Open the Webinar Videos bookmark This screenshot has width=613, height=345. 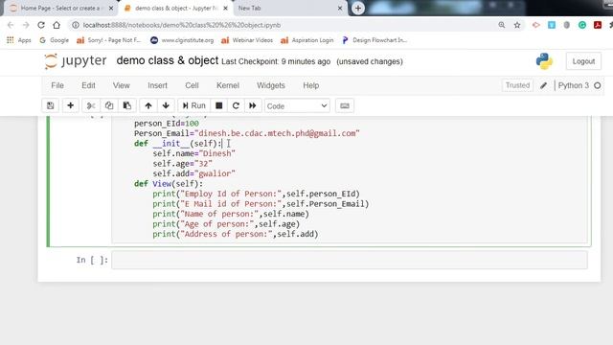point(247,40)
